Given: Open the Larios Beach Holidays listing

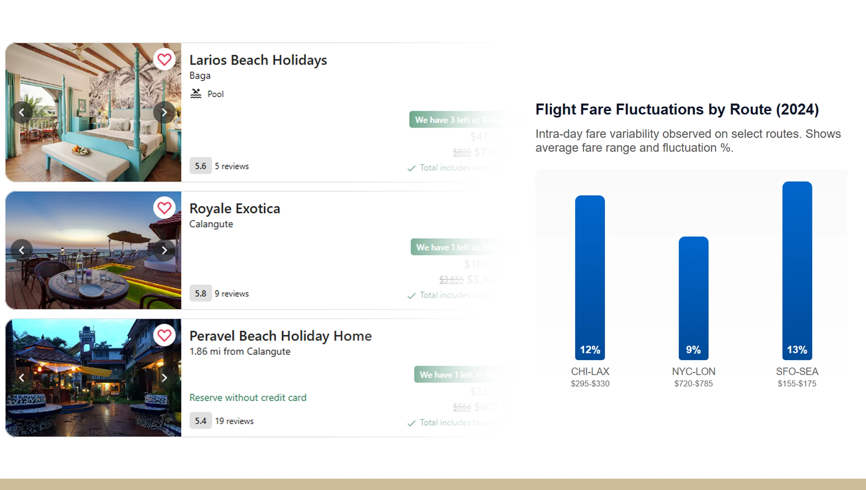Looking at the screenshot, I should tap(258, 60).
